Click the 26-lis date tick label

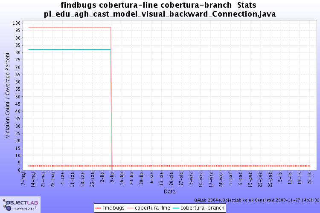tap(310, 178)
